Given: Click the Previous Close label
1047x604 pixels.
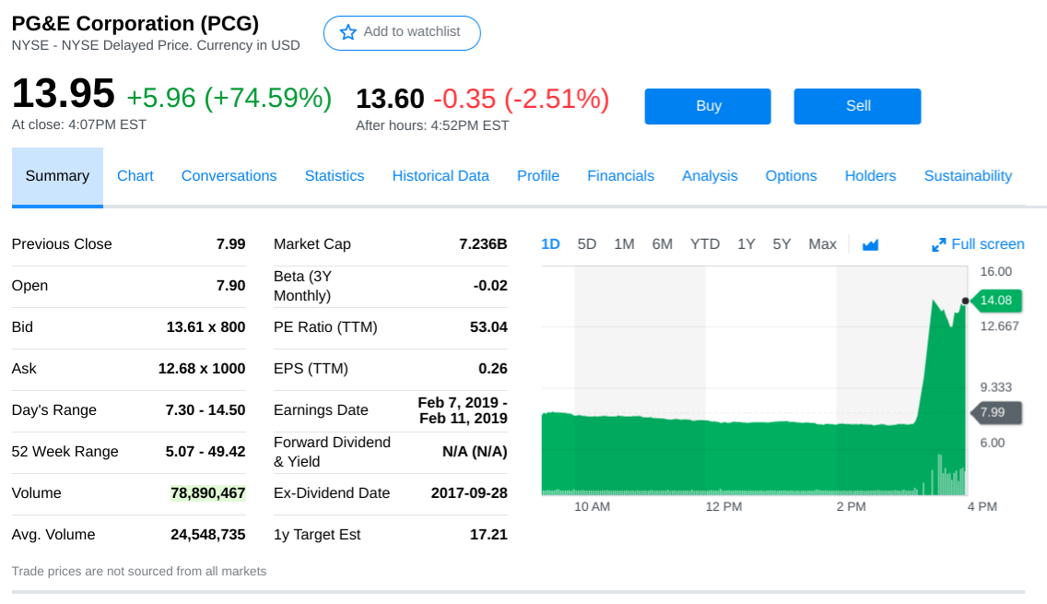Looking at the screenshot, I should [x=62, y=244].
